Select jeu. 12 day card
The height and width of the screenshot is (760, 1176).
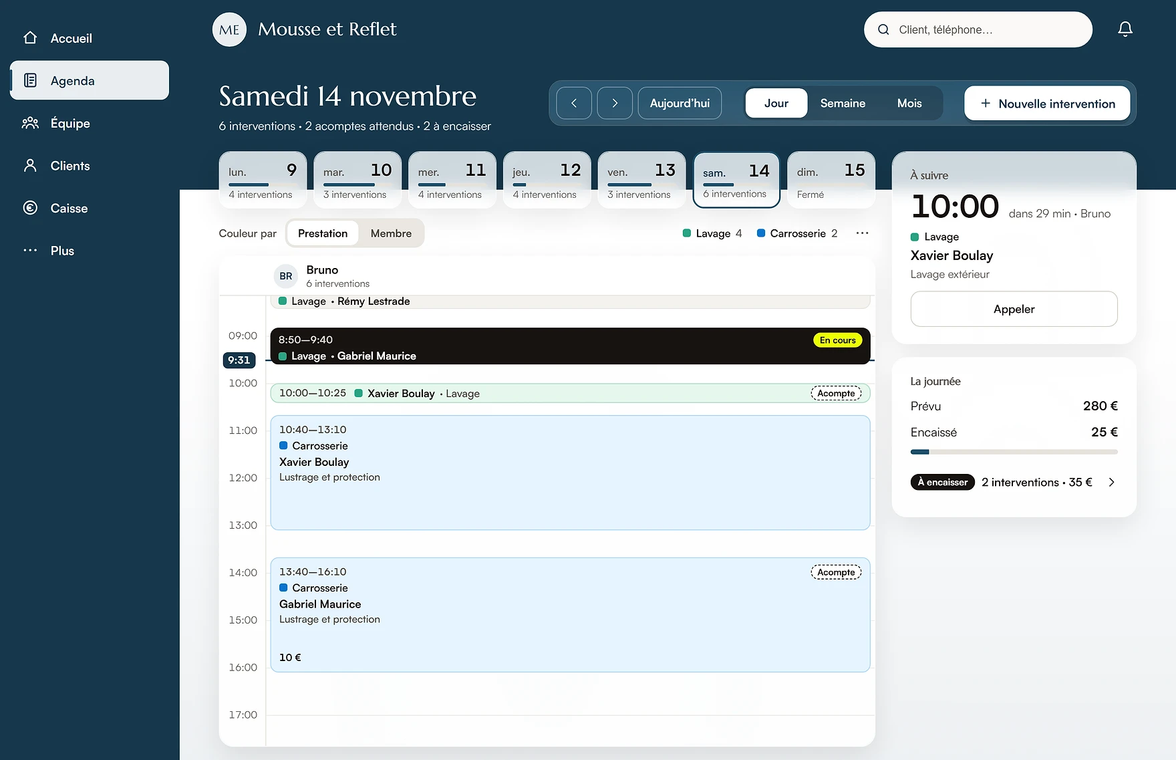point(547,180)
